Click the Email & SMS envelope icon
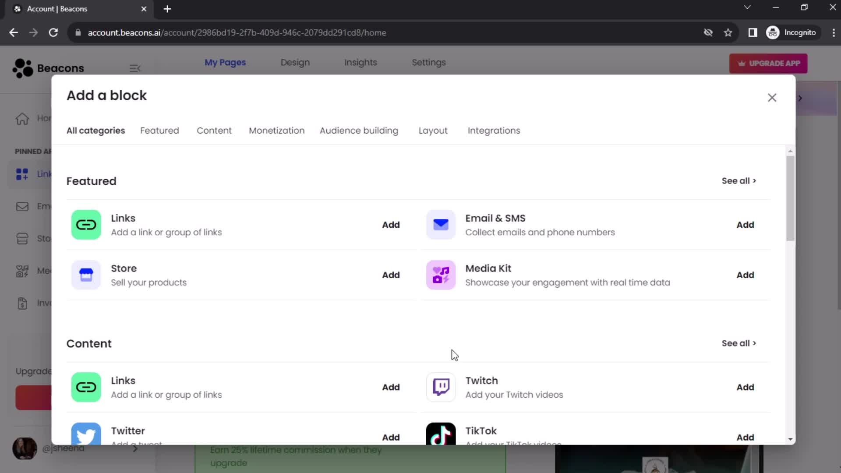Viewport: 841px width, 473px height. point(441,225)
